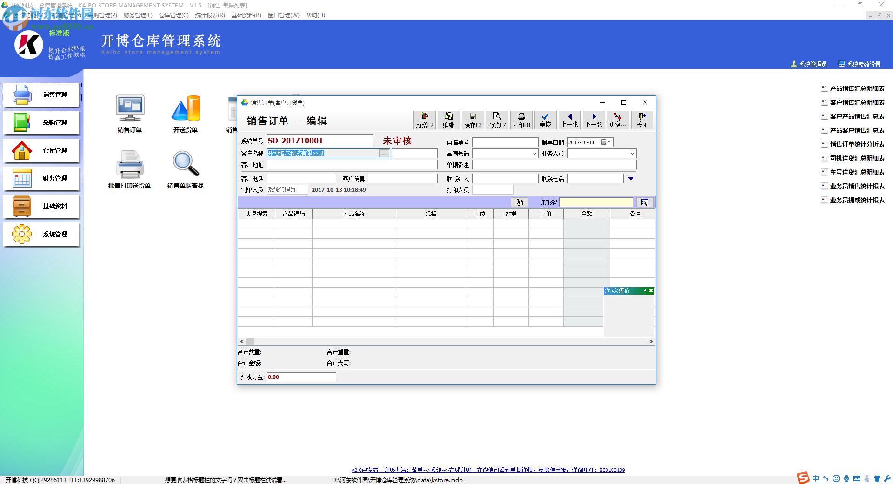Click 系统参数设置 in header
This screenshot has height=484, width=893.
pos(860,64)
